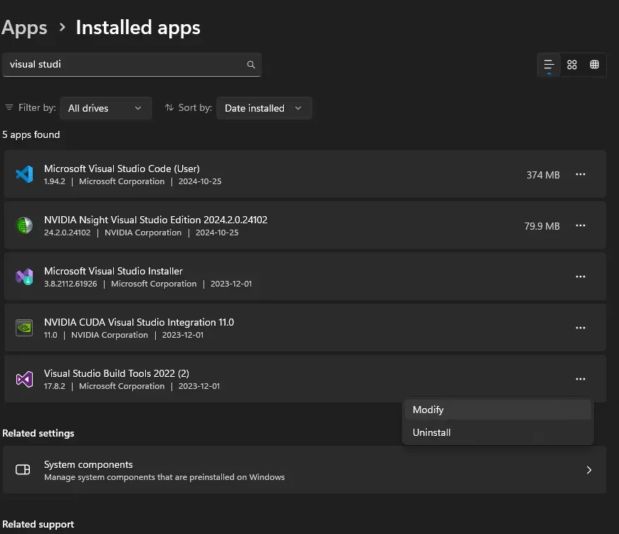Viewport: 619px width, 534px height.
Task: Go back to Apps breadcrumb
Action: click(24, 28)
